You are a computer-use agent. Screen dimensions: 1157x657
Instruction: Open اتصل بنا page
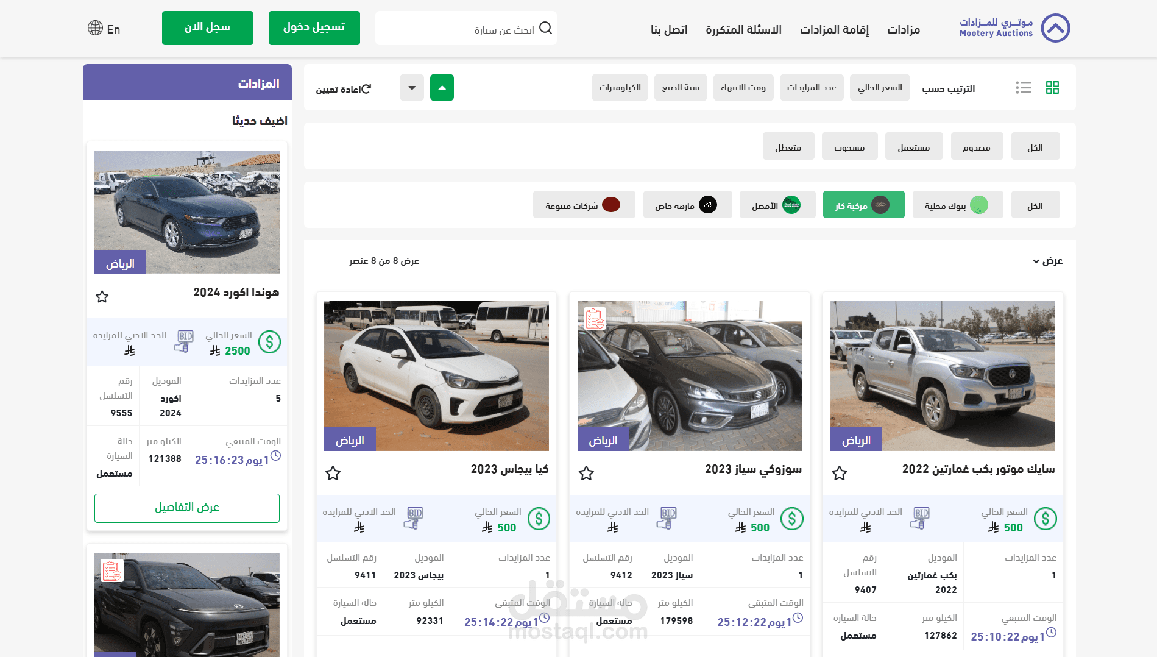coord(669,29)
